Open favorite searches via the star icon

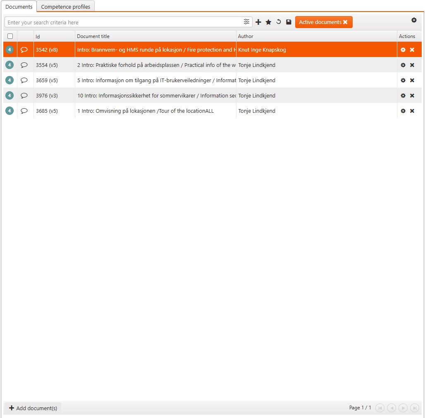268,22
